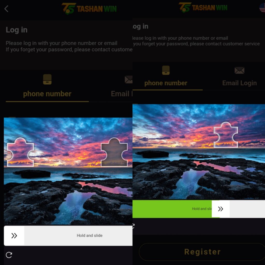Open the US flag language selector

(x=262, y=8)
